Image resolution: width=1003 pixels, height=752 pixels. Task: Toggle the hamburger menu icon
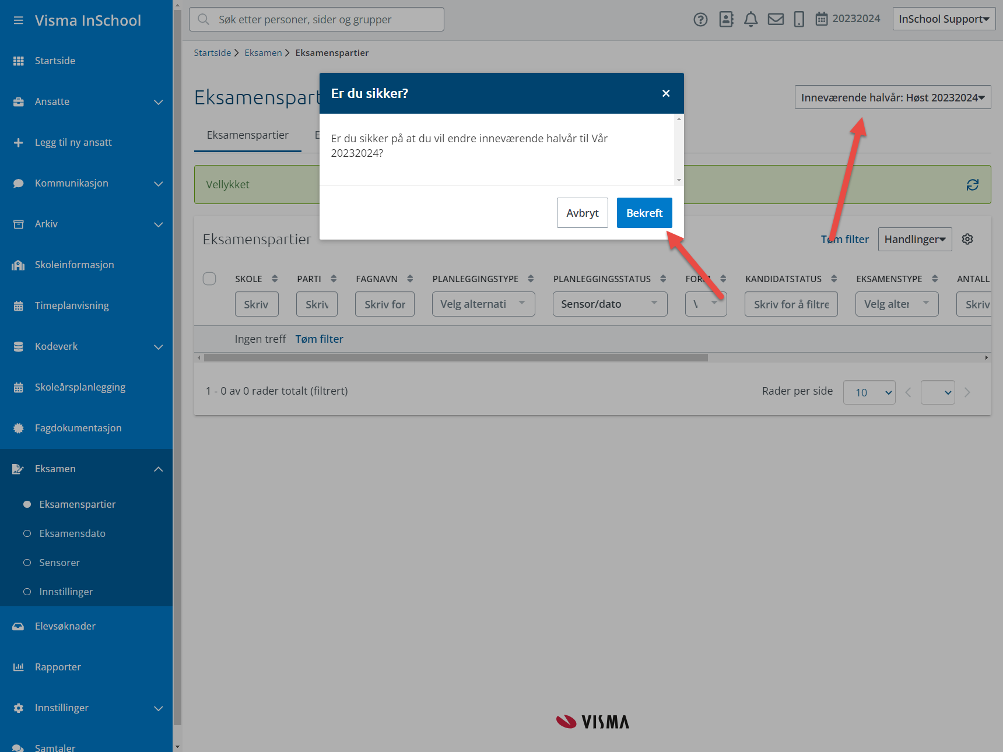point(19,20)
